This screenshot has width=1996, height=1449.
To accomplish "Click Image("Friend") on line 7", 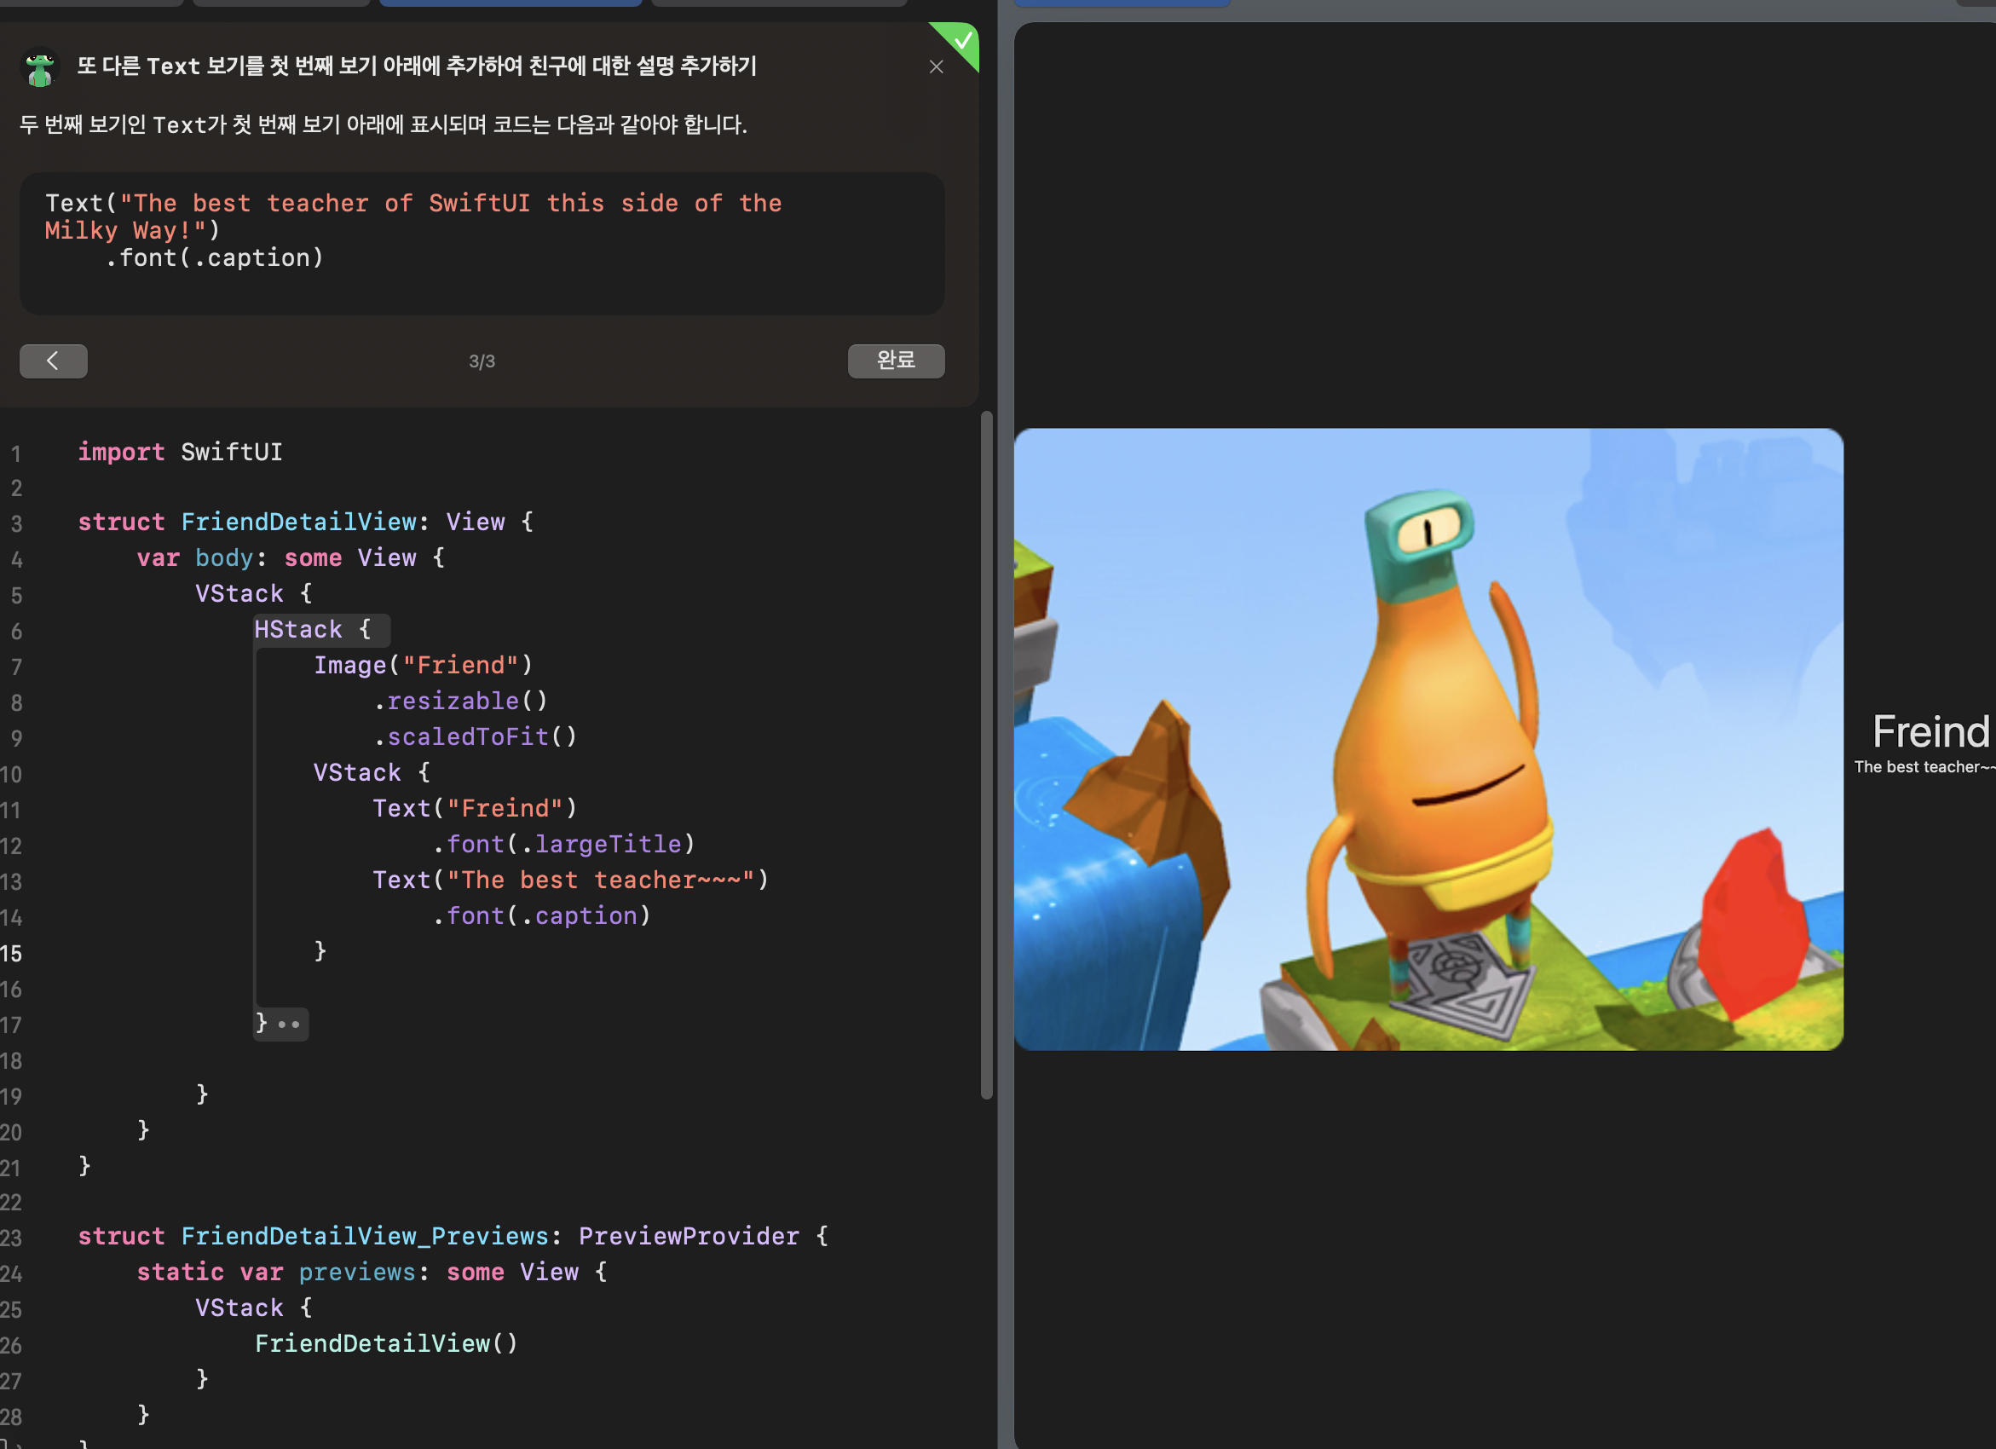I will point(424,666).
